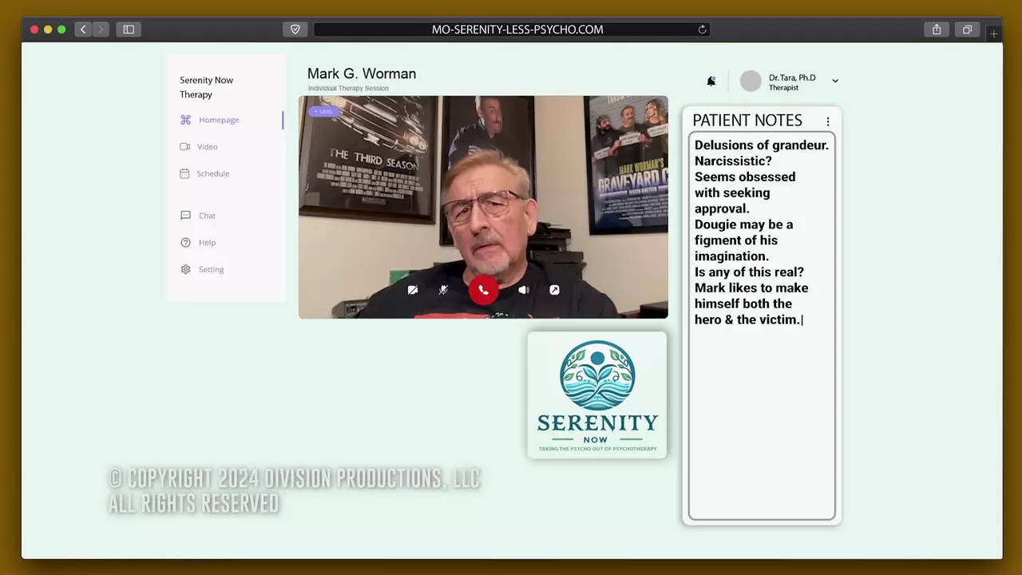This screenshot has width=1022, height=575.
Task: Toggle the camera off icon in video
Action: point(413,290)
